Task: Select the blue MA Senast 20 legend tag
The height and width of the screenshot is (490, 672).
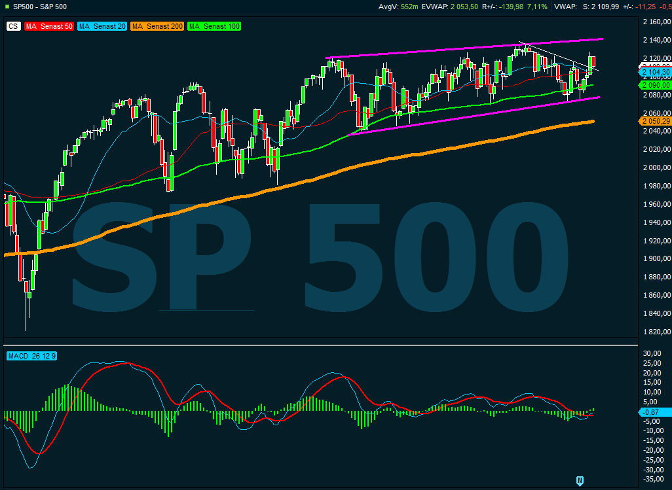Action: [102, 27]
